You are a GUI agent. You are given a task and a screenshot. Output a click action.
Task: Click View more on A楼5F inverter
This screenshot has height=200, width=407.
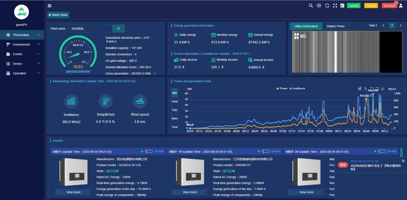pos(73,192)
